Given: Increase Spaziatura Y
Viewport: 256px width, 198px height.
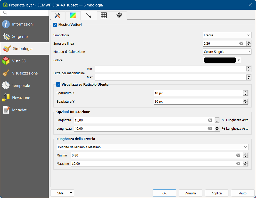Looking at the screenshot, I should [x=245, y=100].
